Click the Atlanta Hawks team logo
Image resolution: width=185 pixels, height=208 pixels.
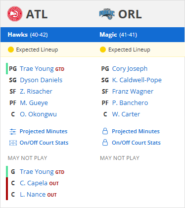coord(15,14)
